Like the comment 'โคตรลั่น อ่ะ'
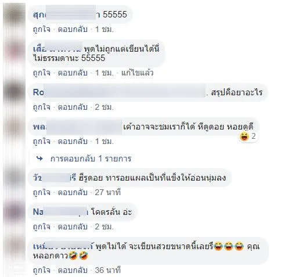285x277 pixels. pos(42,226)
